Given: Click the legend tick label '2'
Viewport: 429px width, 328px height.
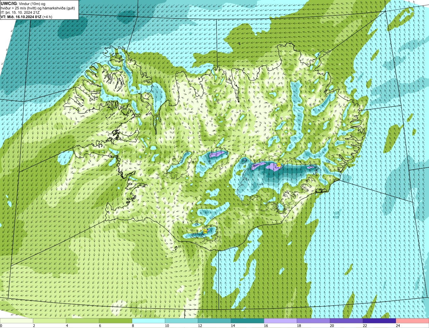Looking at the screenshot, I should point(34,326).
